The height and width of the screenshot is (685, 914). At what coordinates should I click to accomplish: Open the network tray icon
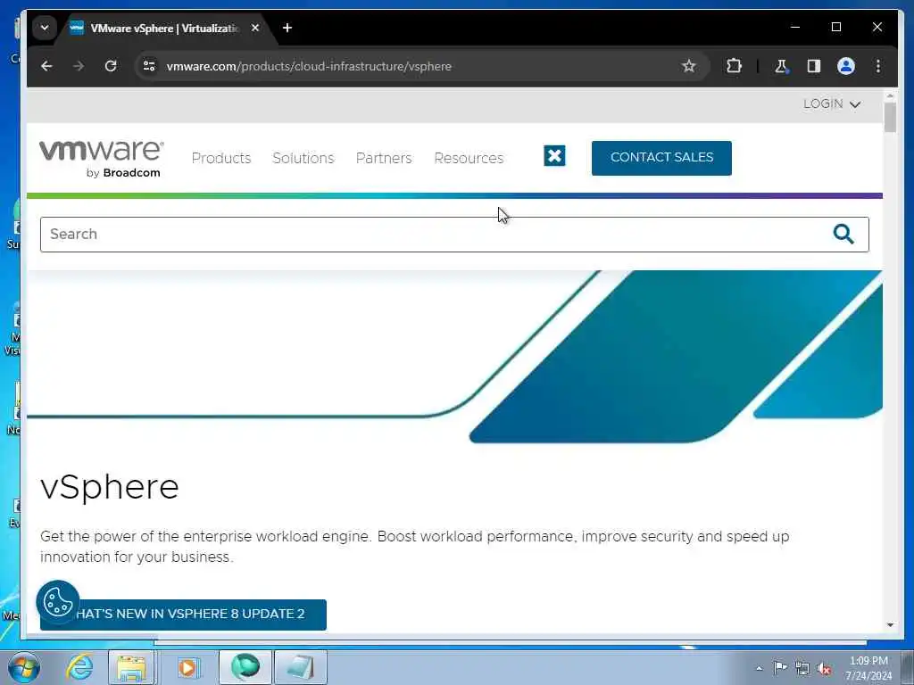[x=802, y=668]
